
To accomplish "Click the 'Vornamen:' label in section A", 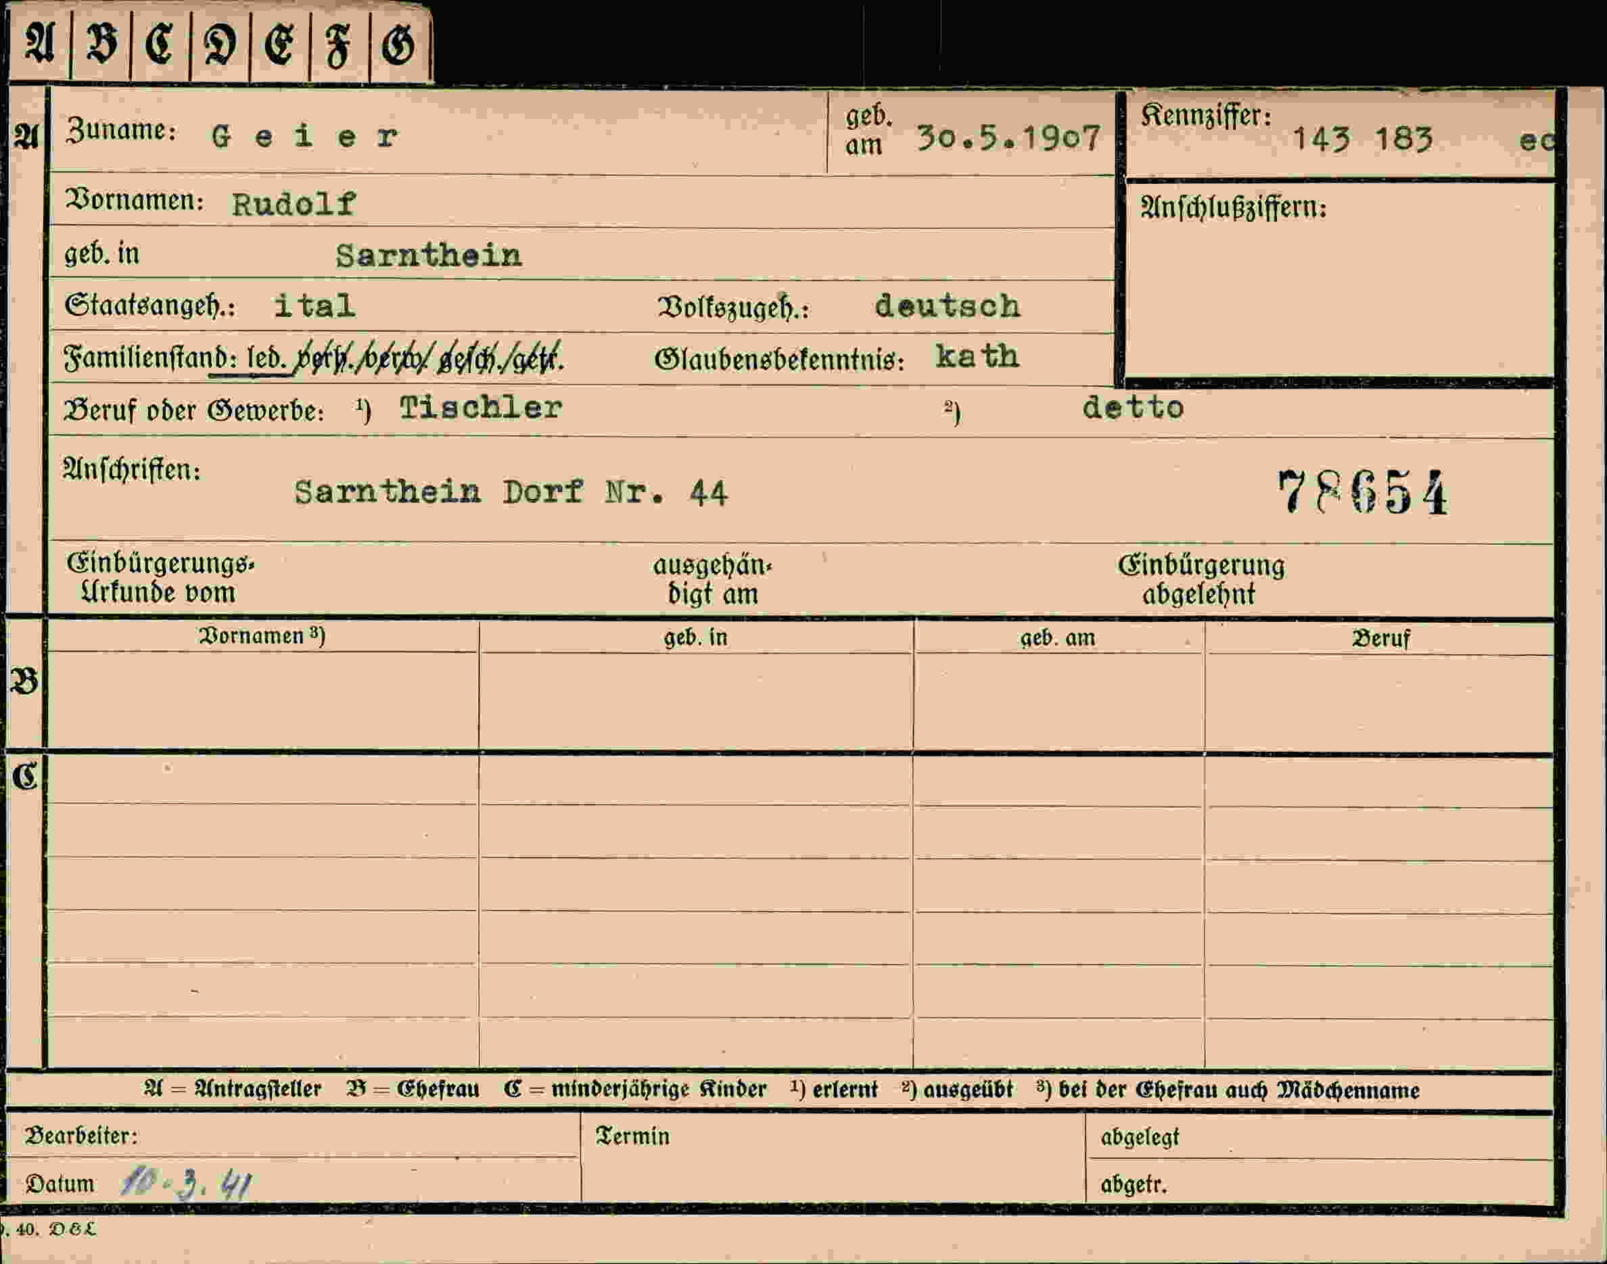I will coord(134,201).
